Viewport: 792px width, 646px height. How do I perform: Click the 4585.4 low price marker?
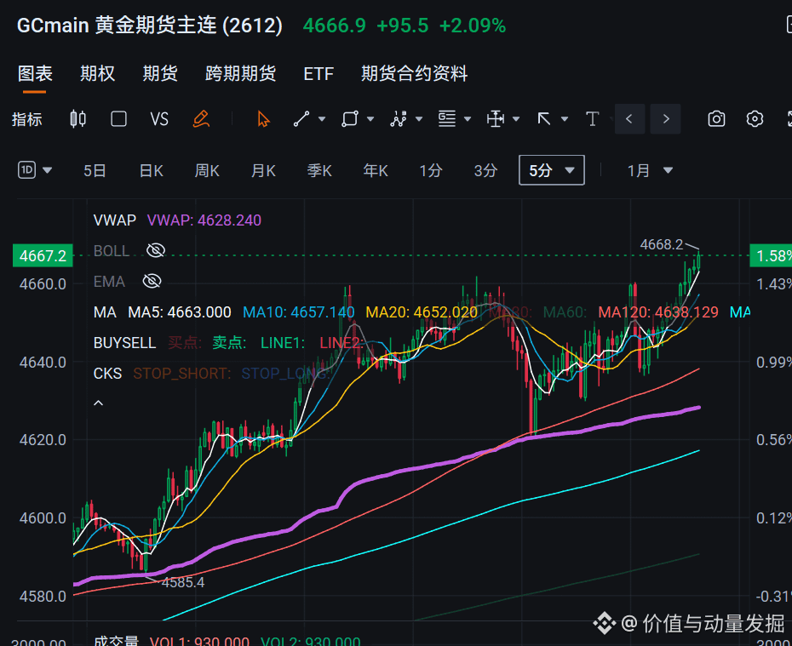coord(183,582)
